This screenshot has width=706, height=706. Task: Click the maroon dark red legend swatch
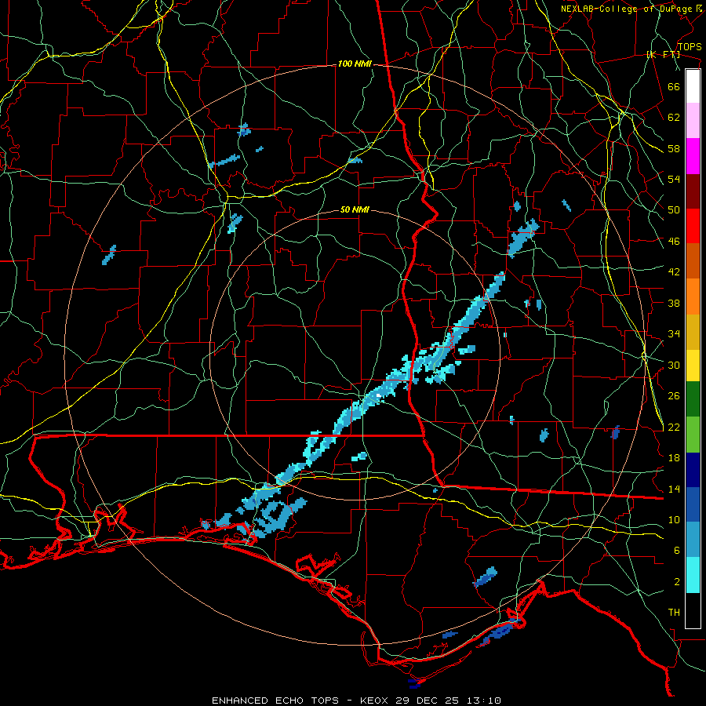(x=693, y=191)
